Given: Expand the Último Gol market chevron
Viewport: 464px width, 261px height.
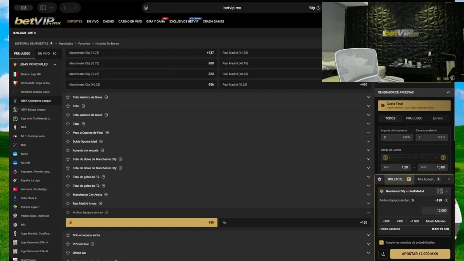Looking at the screenshot, I should tap(368, 253).
